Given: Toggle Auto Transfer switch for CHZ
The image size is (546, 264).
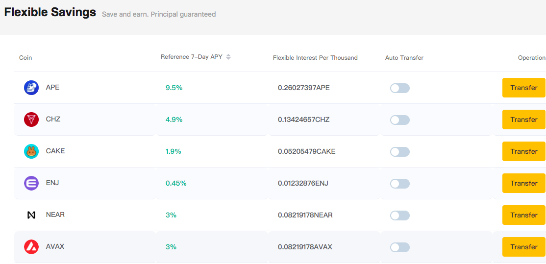Looking at the screenshot, I should click(400, 120).
